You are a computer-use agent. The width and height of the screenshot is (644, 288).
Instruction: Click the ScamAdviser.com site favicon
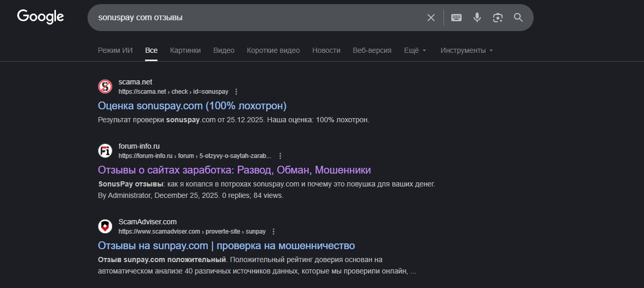pos(105,226)
